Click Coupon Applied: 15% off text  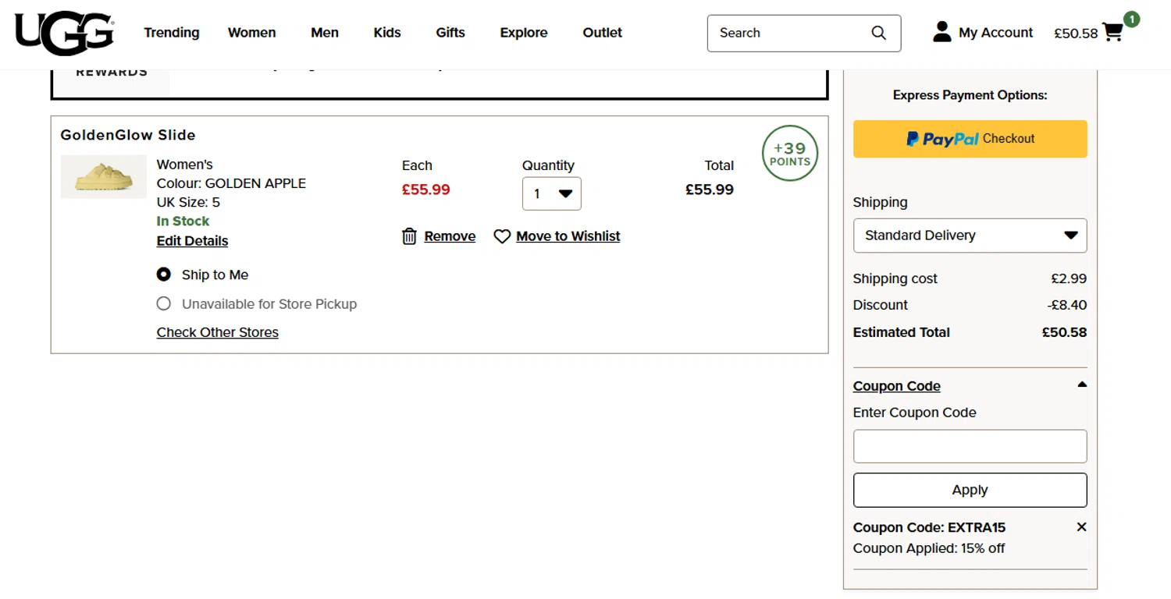pyautogui.click(x=929, y=548)
